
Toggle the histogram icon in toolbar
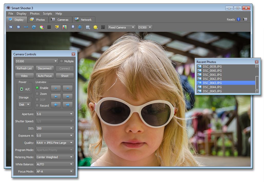[x=64, y=27]
